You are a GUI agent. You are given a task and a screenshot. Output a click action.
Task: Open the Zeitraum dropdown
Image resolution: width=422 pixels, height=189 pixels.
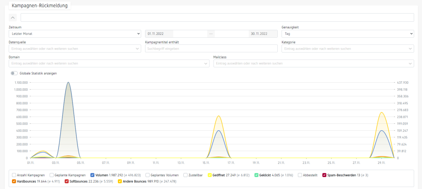75,34
